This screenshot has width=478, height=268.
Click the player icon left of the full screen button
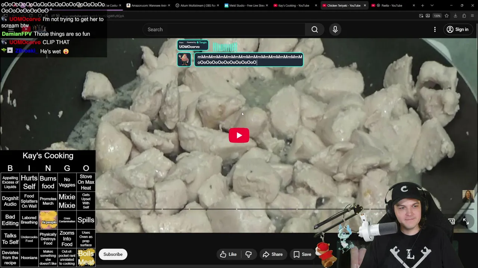click(451, 221)
